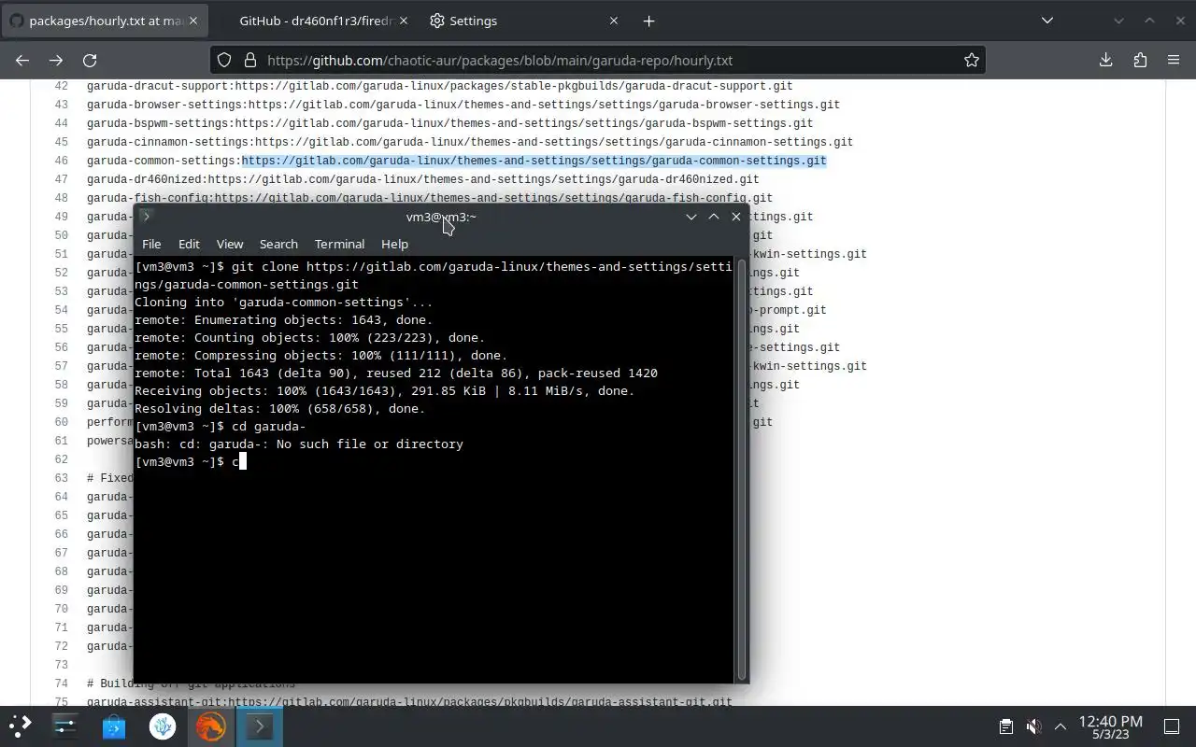Click line number 73 in gutter

61,665
